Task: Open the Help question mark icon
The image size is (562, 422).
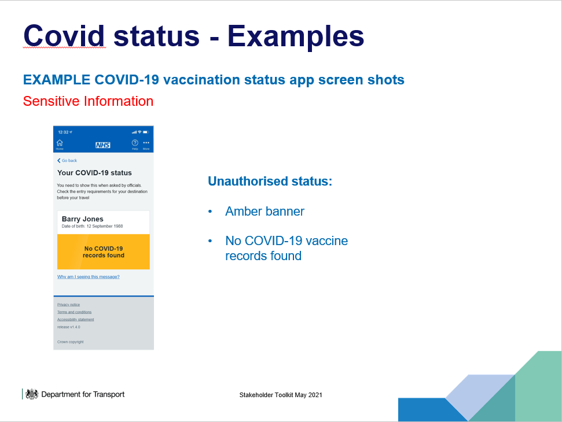Action: click(x=135, y=144)
